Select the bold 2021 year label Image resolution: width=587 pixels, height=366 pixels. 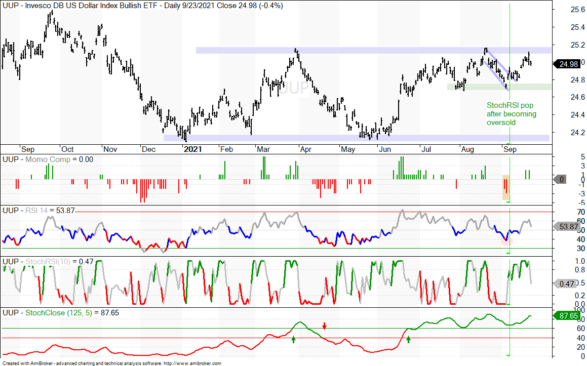[x=193, y=149]
